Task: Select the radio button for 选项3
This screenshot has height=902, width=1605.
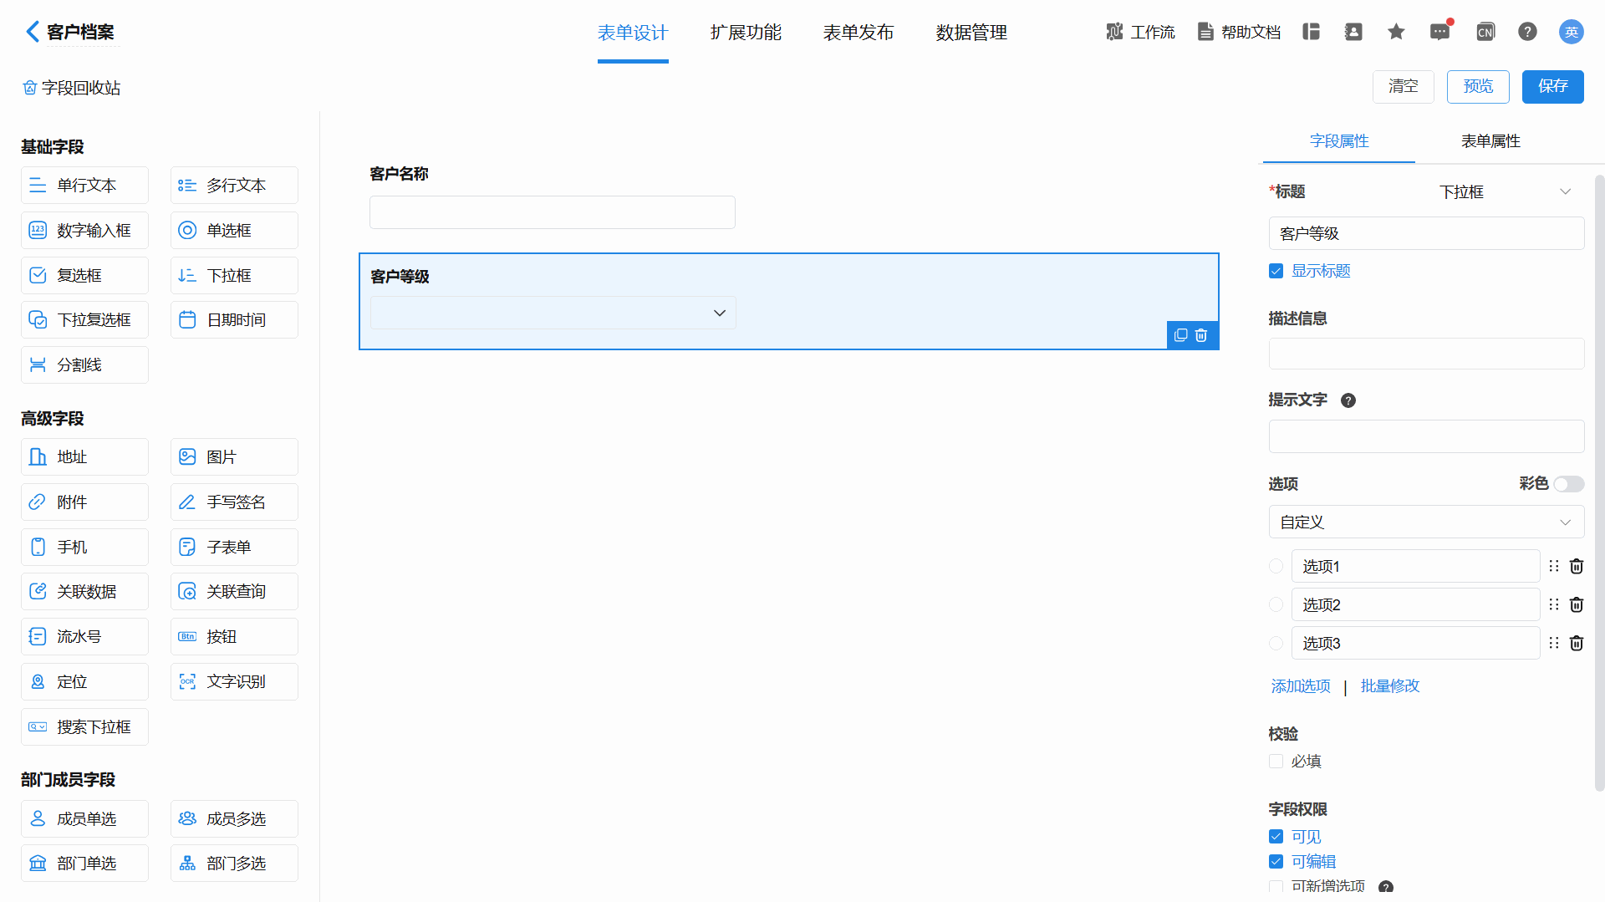Action: point(1276,643)
